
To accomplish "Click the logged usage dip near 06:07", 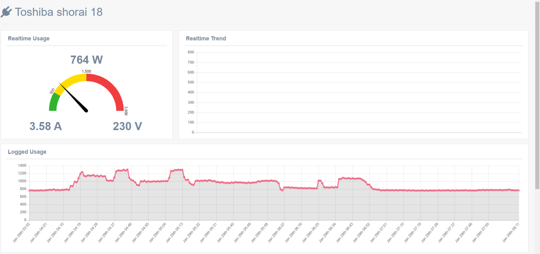I will tap(282, 190).
